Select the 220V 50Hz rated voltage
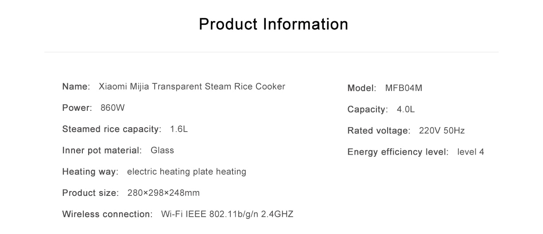Viewport: 543px width, 234px height. (x=442, y=131)
